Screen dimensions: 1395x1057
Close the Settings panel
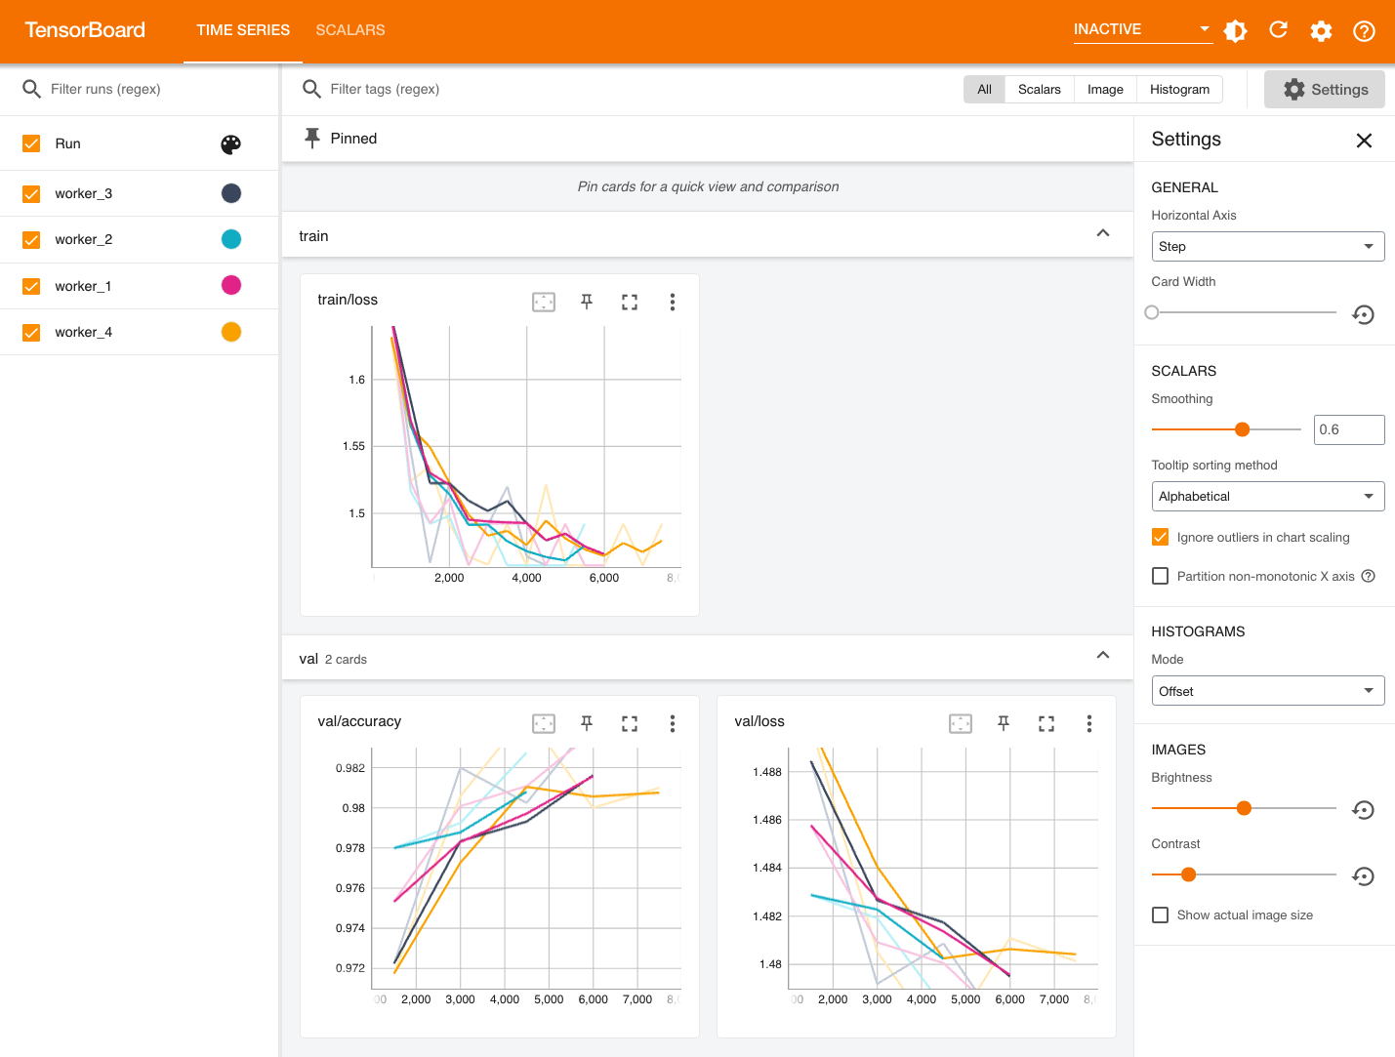1364,141
